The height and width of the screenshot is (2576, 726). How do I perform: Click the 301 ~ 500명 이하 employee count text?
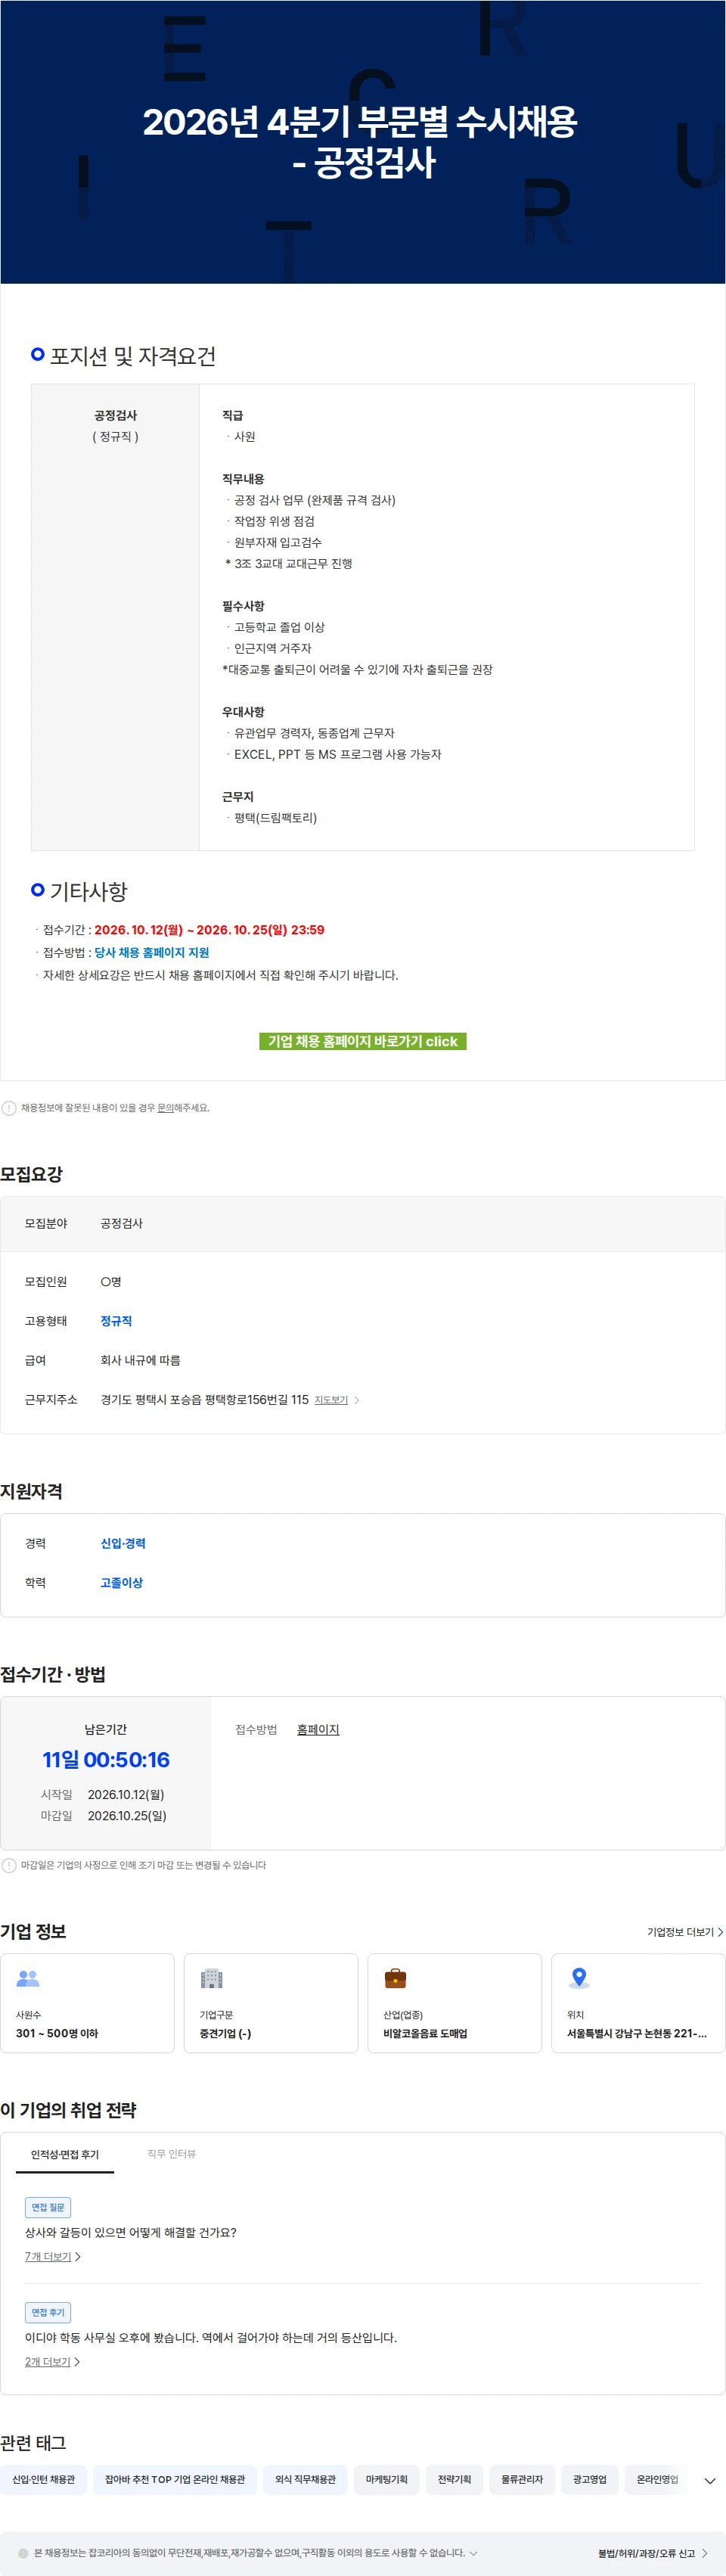tap(57, 2033)
